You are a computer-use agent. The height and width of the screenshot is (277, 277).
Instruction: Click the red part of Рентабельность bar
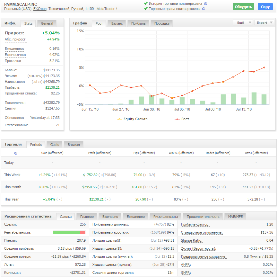tap(83, 232)
